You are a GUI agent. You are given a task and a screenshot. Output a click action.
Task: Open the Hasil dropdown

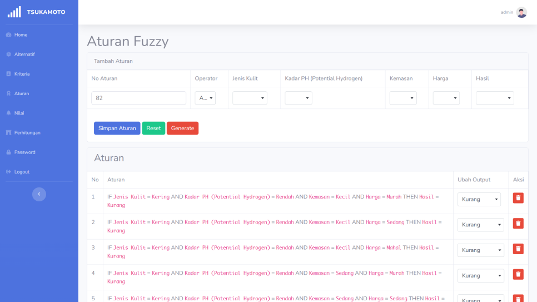click(495, 98)
